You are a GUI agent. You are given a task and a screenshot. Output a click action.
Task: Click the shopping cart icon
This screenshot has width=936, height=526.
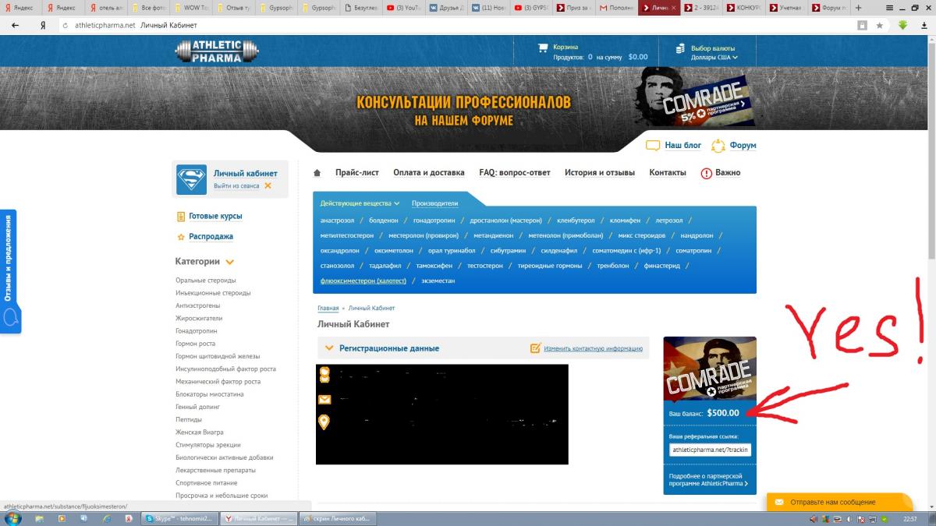(543, 48)
